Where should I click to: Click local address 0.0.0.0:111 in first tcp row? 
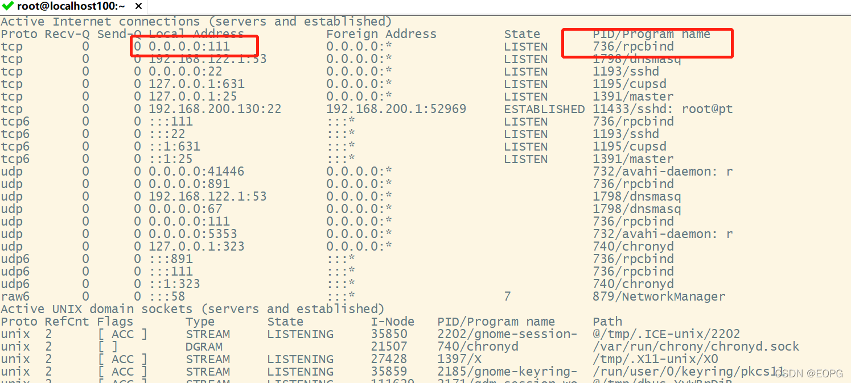(190, 47)
